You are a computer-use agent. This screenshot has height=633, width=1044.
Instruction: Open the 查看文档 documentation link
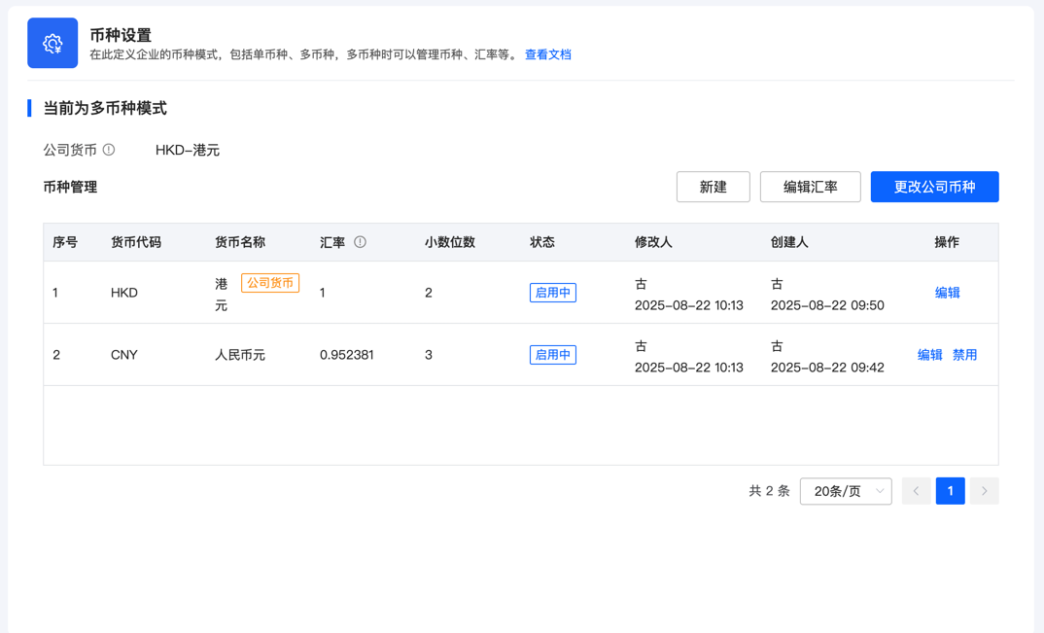(x=547, y=54)
